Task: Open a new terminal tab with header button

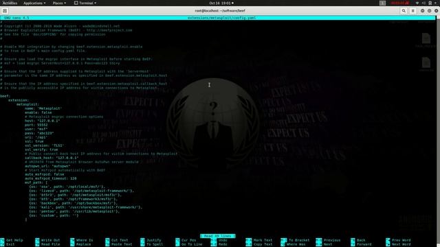Action: (x=5, y=11)
